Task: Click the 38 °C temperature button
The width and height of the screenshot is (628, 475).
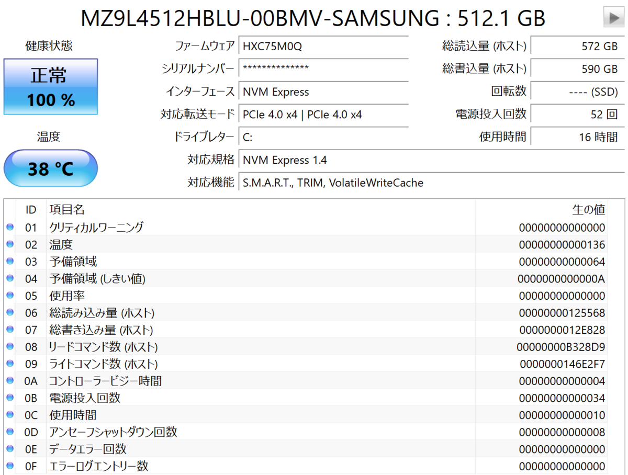Action: pos(51,168)
